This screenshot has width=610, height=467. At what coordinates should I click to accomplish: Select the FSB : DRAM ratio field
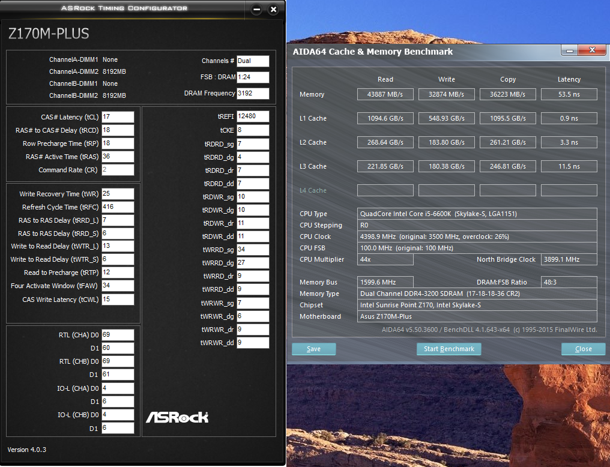click(x=253, y=77)
